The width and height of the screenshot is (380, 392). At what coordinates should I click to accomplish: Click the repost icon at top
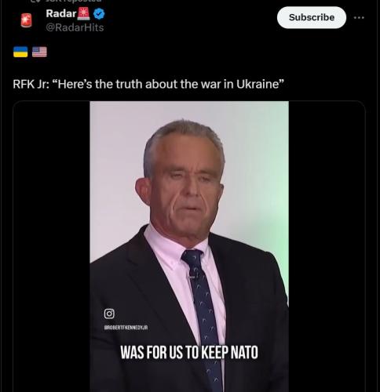[35, 1]
